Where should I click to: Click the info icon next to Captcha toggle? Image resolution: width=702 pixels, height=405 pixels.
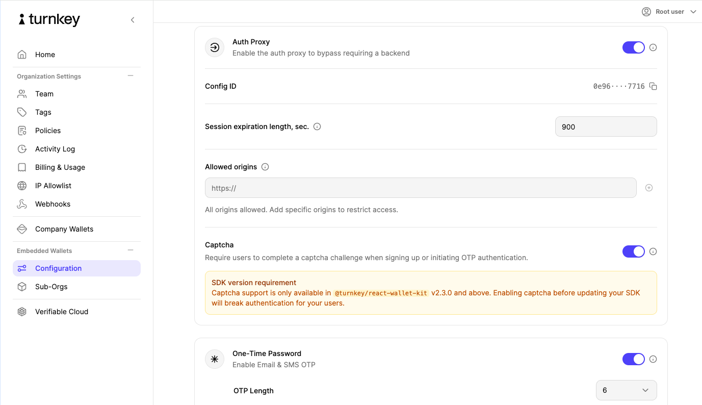coord(653,251)
